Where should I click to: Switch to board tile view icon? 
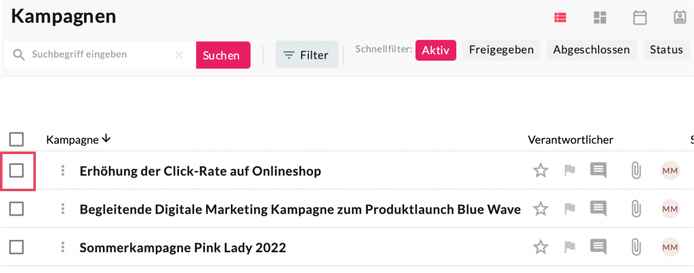pos(600,18)
